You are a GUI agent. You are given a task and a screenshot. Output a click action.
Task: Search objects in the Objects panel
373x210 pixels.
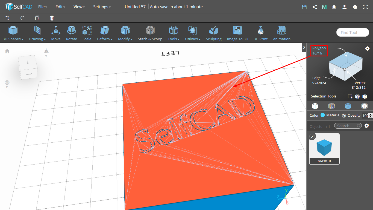(x=348, y=126)
